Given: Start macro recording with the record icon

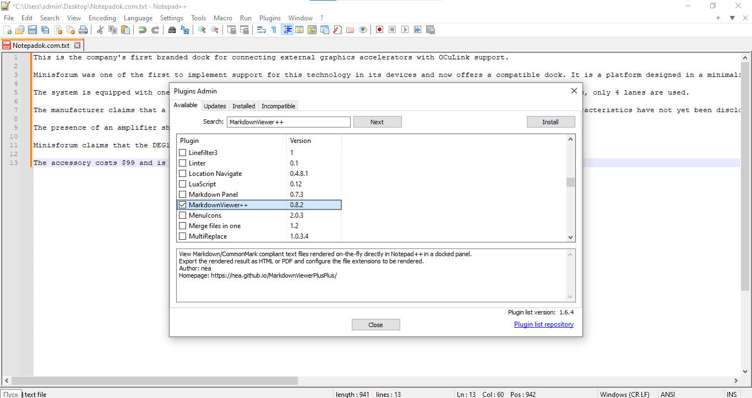Looking at the screenshot, I should (x=379, y=30).
